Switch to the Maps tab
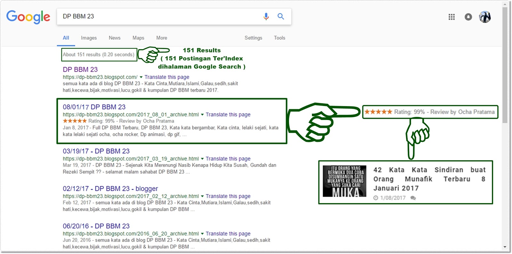This screenshot has width=512, height=254. click(x=138, y=38)
